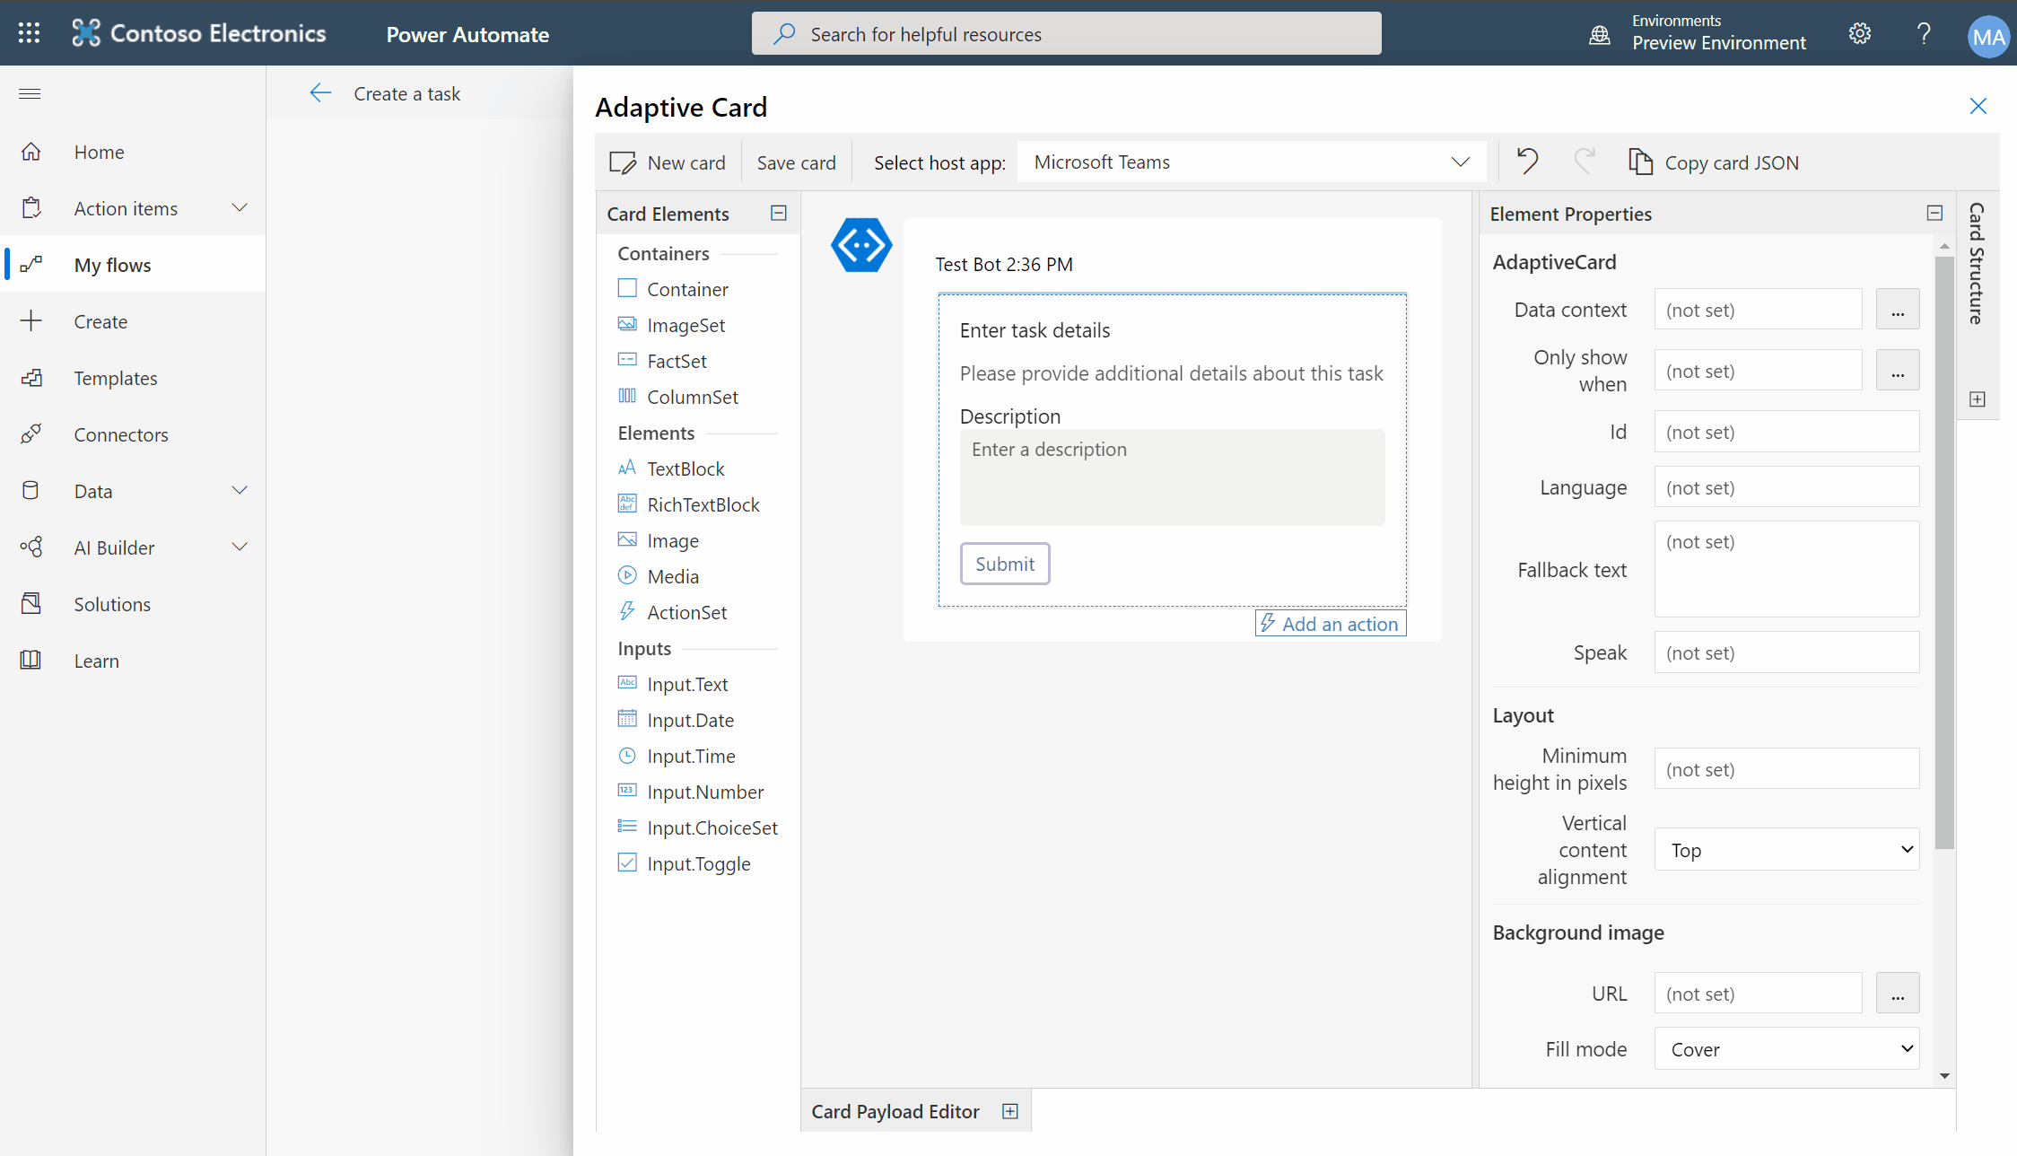Open the app launcher waffle icon
The image size is (2017, 1156).
29,33
